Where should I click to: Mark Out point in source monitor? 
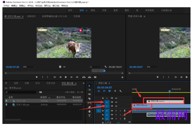(x=47, y=77)
